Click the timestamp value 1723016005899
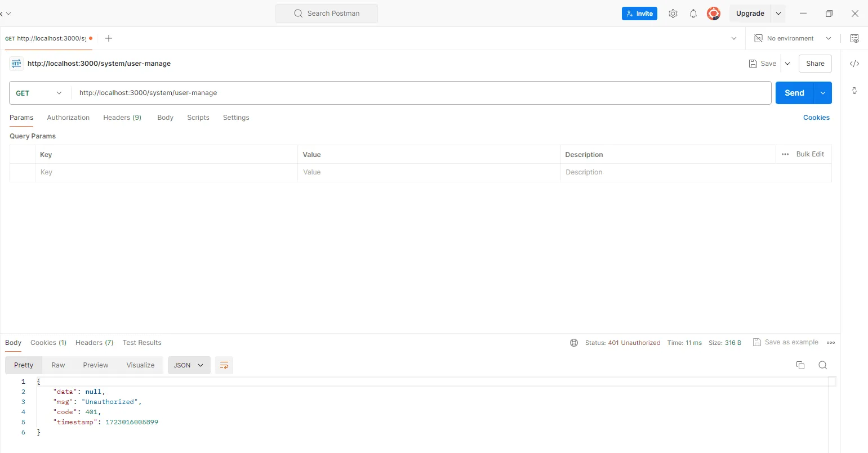868x453 pixels. pyautogui.click(x=132, y=422)
